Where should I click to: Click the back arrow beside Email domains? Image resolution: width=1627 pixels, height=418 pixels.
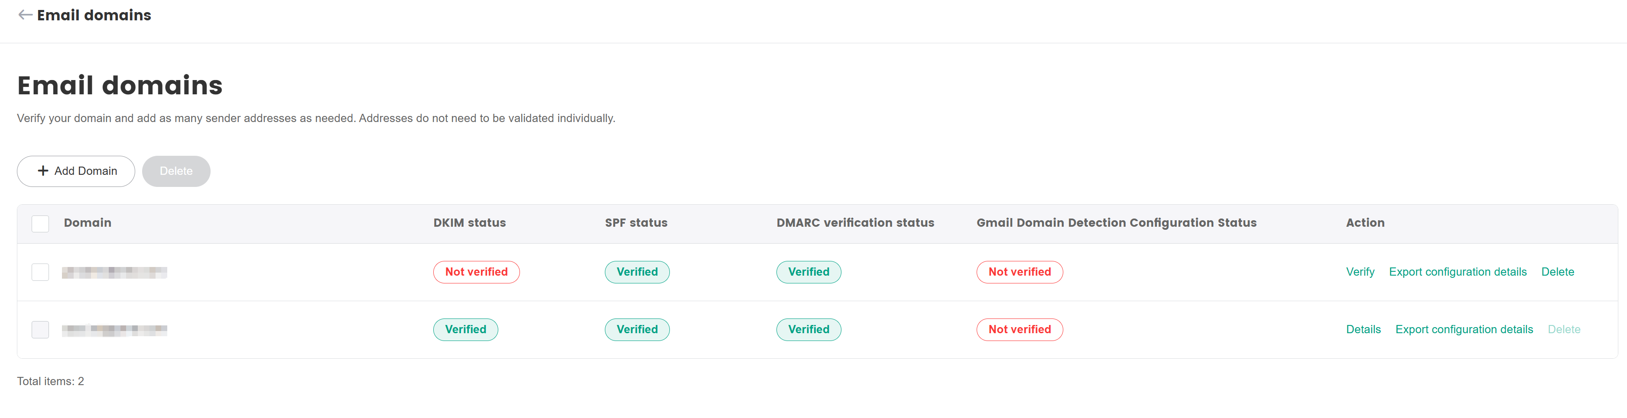point(25,15)
